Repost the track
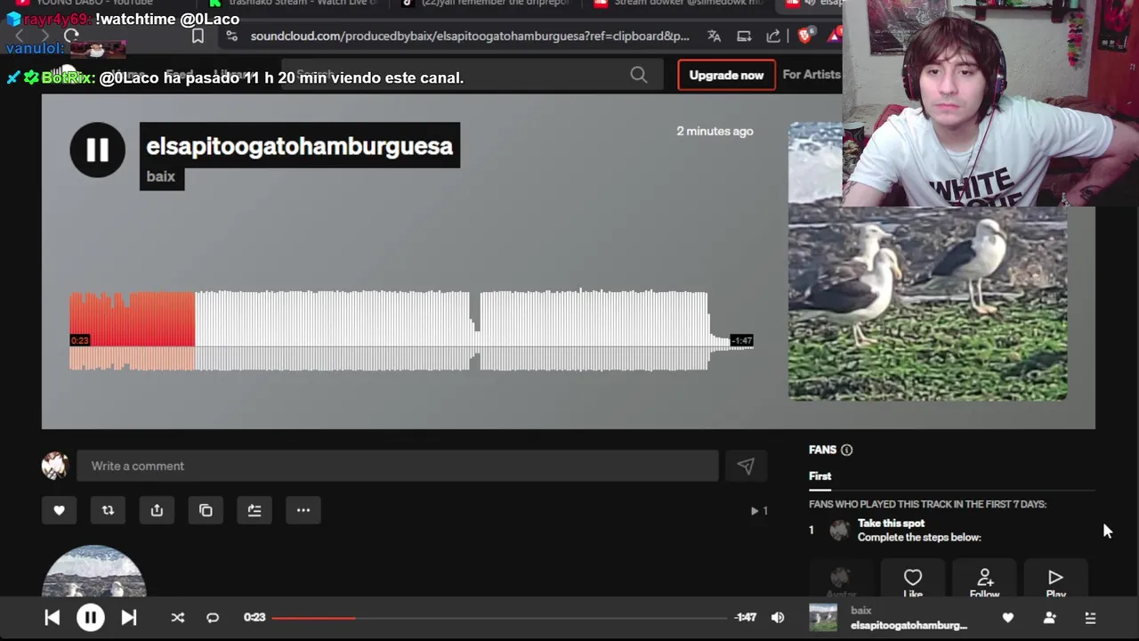1139x641 pixels. (108, 510)
